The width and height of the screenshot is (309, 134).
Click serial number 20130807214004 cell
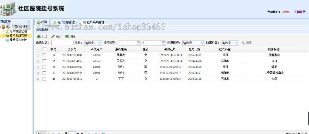click(72, 55)
